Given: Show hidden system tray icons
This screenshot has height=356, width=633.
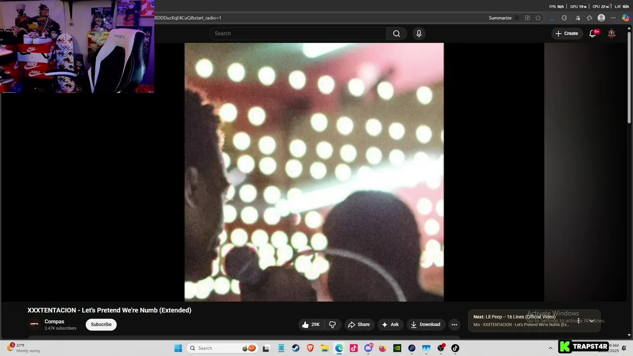Looking at the screenshot, I should pyautogui.click(x=550, y=348).
